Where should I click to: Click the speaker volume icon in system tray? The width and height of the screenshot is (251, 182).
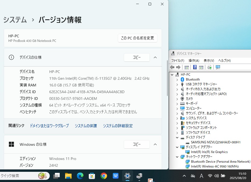[x=216, y=176]
